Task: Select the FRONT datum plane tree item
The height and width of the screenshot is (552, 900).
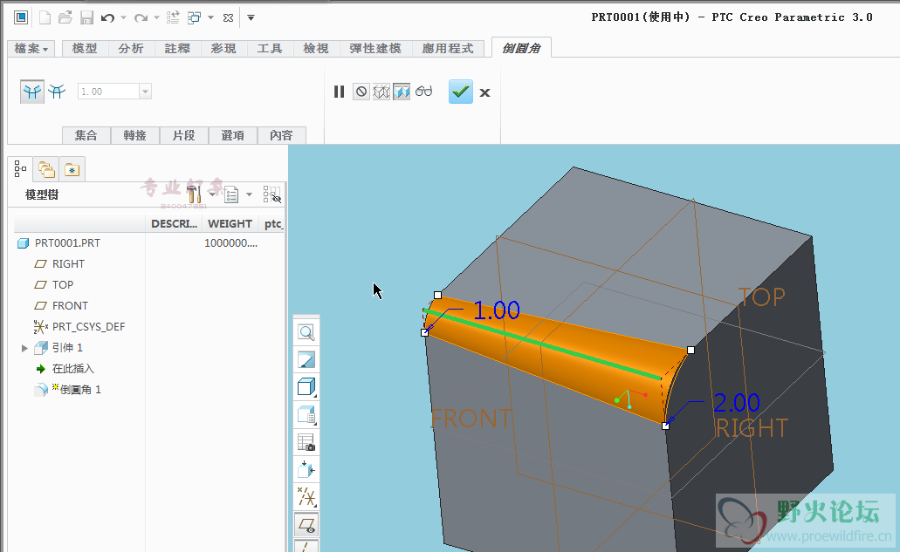Action: click(70, 305)
